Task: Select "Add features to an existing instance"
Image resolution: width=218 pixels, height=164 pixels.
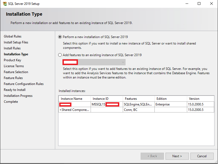Action: coord(60,55)
